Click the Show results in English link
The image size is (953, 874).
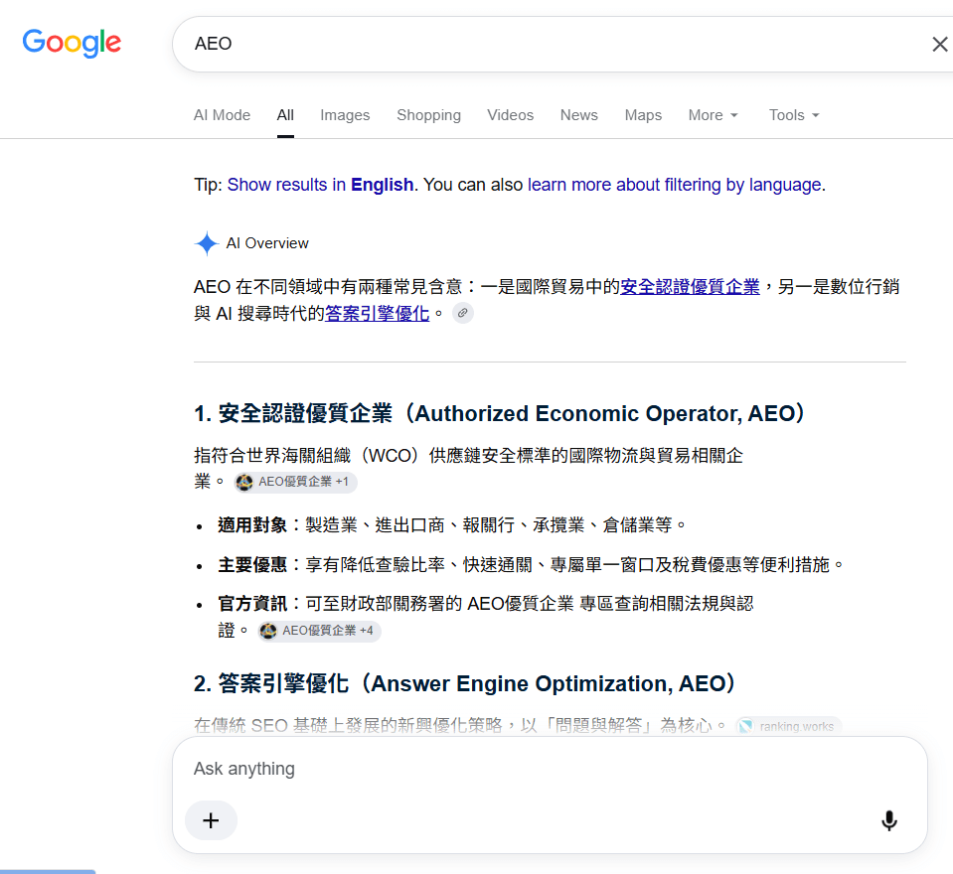(x=320, y=184)
